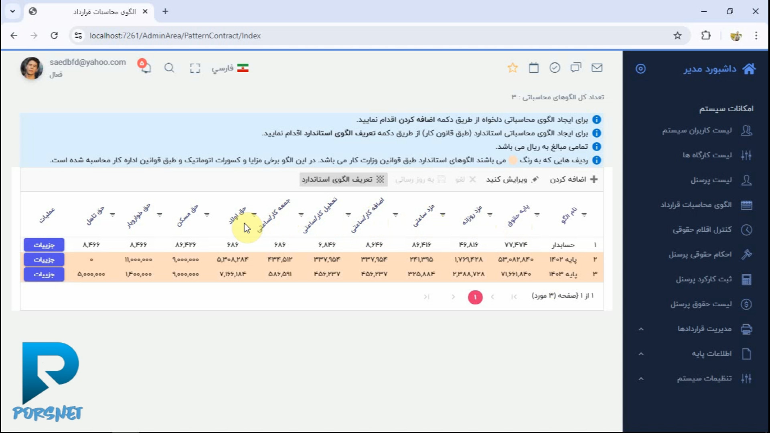The image size is (770, 433).
Task: Expand تنظیمات سیستم section
Action: (x=696, y=379)
